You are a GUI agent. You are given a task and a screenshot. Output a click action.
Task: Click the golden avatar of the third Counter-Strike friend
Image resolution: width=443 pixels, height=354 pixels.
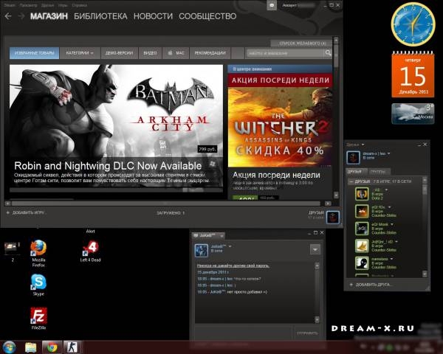(x=362, y=246)
